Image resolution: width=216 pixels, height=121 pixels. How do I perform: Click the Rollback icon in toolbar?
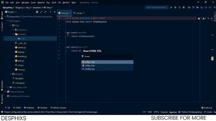tap(210, 7)
